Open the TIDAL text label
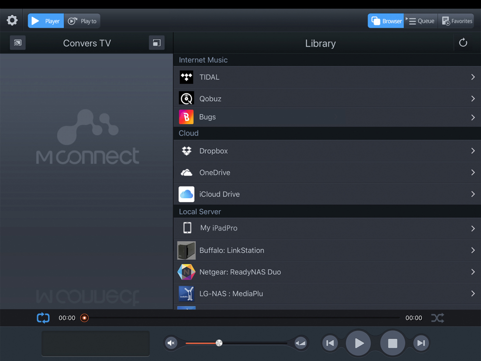The image size is (481, 361). point(210,77)
